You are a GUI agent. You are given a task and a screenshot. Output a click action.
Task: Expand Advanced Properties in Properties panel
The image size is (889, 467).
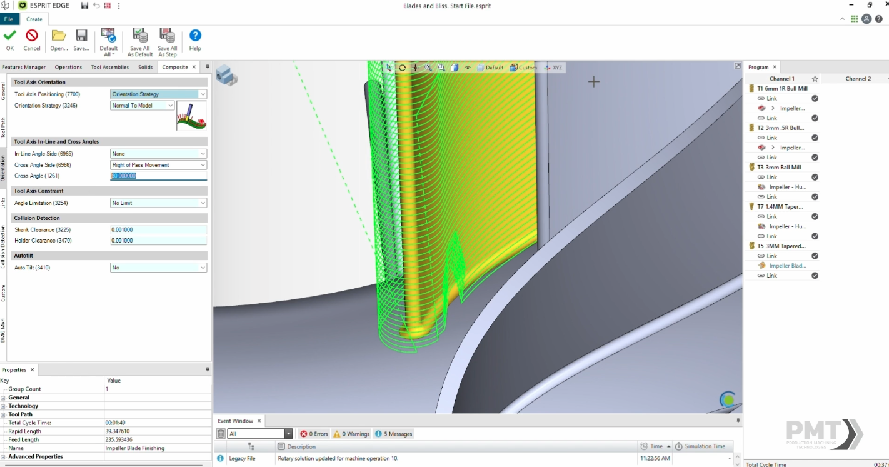tap(4, 457)
